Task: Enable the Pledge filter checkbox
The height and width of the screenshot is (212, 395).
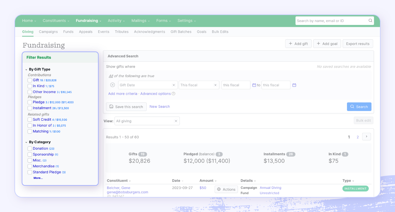Action: coord(30,102)
